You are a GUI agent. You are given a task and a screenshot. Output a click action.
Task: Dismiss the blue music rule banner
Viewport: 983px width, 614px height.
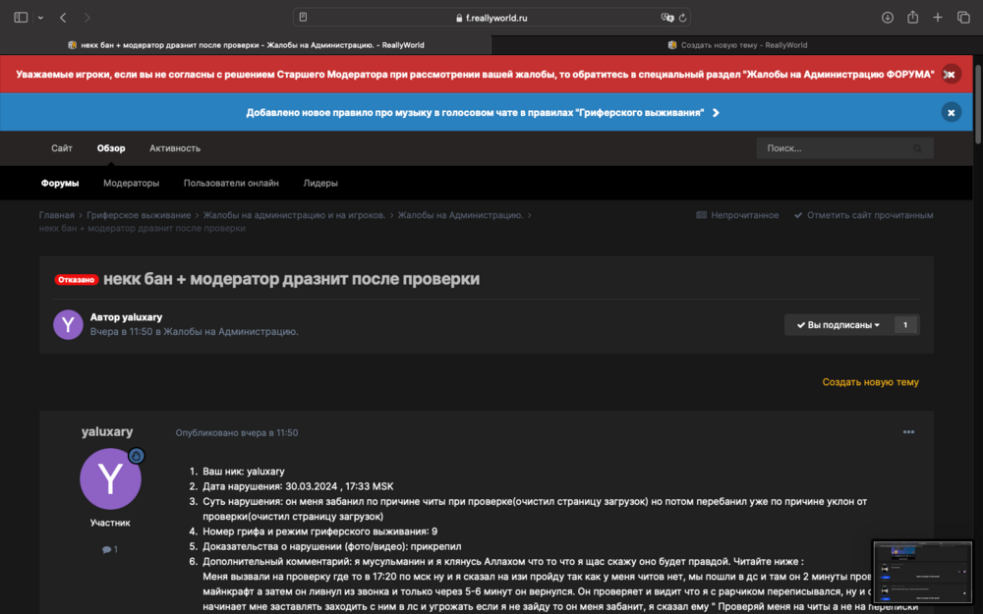[x=951, y=112]
